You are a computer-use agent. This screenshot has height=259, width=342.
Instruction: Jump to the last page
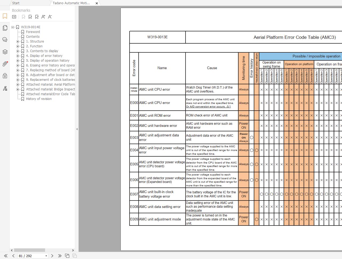(59, 256)
